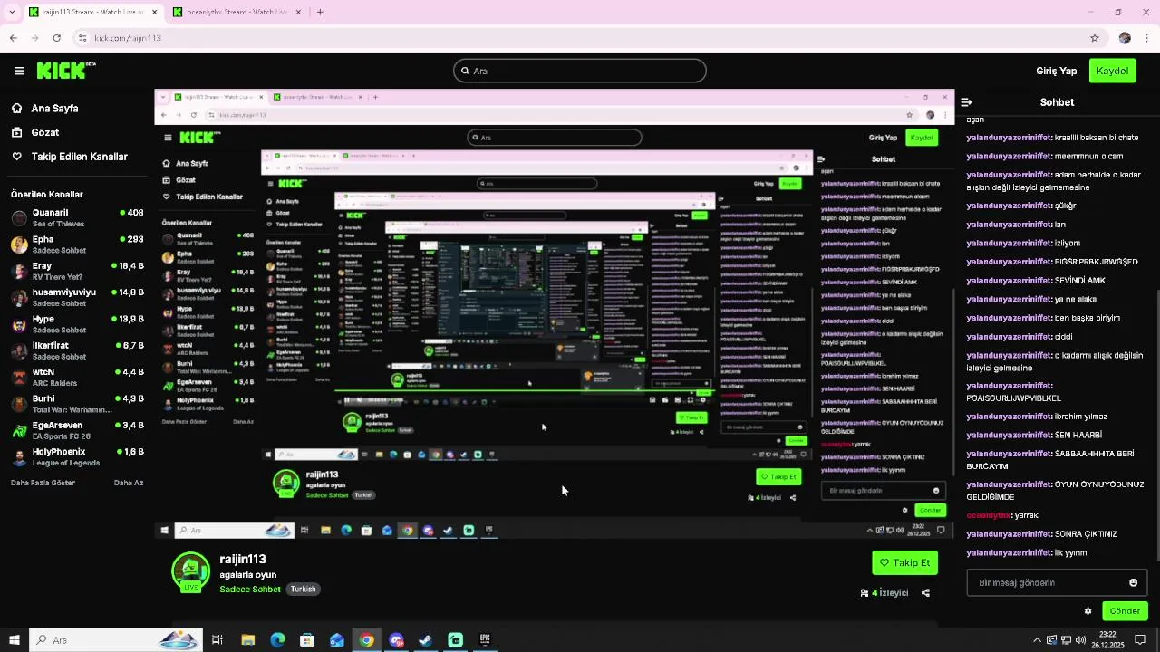The width and height of the screenshot is (1160, 652).
Task: Click the Turkish language tag
Action: click(303, 589)
